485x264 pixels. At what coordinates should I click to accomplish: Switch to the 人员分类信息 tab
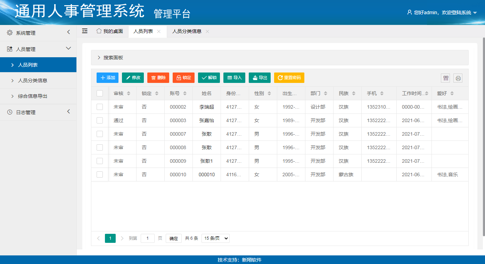pos(187,31)
